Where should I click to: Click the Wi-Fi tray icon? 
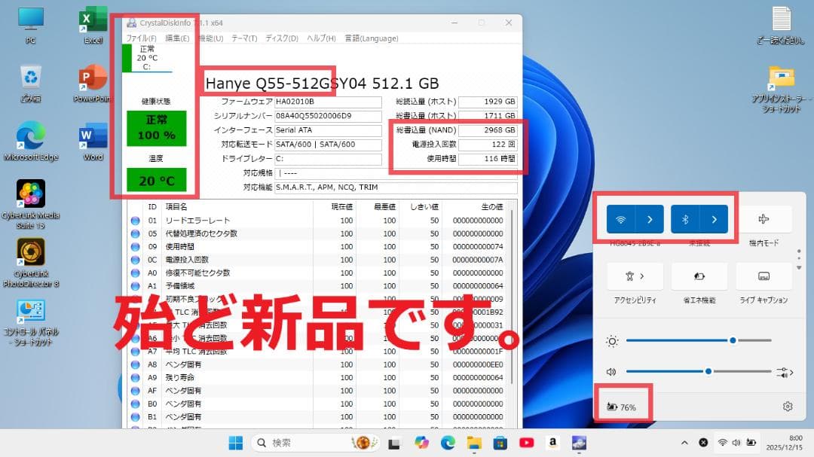722,443
